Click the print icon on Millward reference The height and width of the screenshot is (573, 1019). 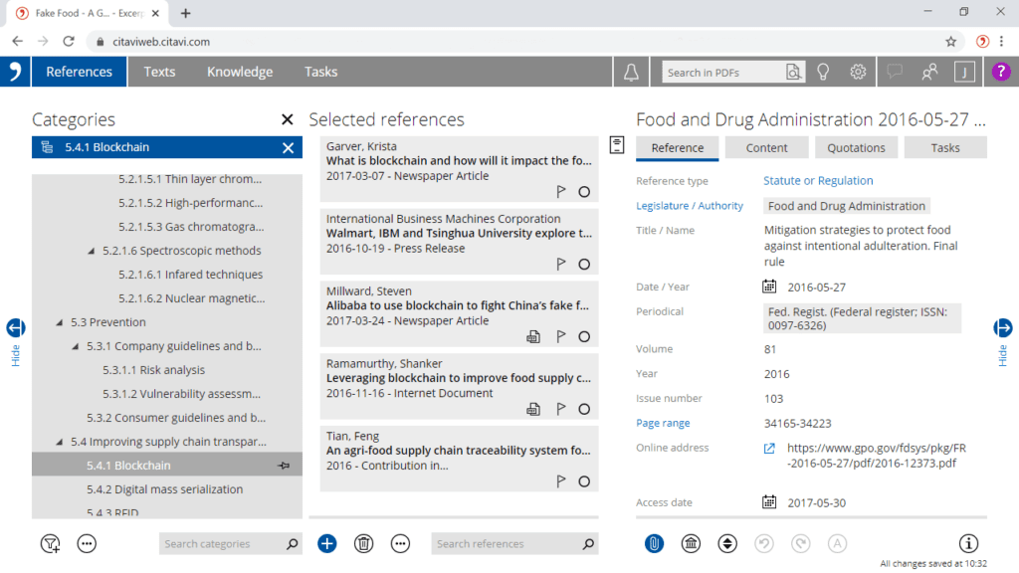coord(533,336)
